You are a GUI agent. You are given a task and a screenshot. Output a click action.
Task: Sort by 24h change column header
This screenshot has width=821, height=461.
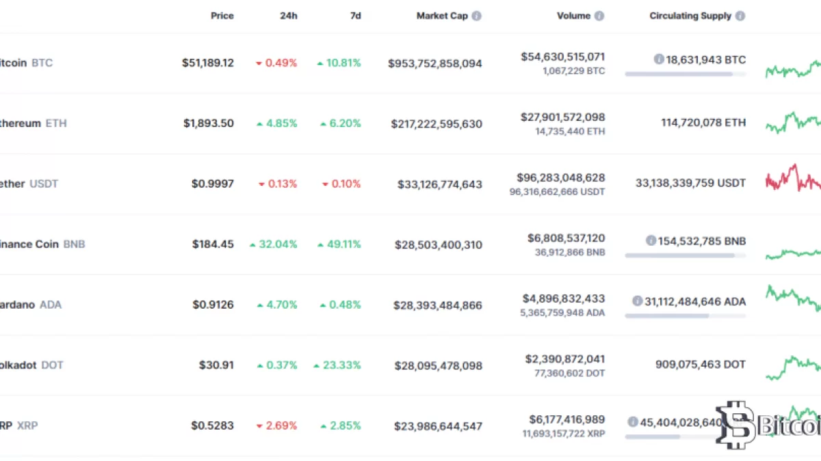288,16
